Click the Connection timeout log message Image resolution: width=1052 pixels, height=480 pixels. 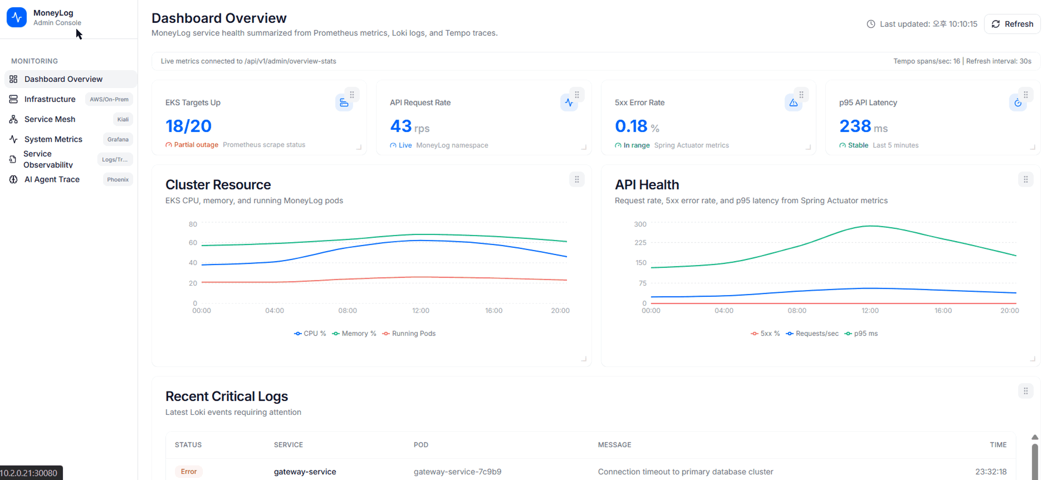click(x=685, y=472)
